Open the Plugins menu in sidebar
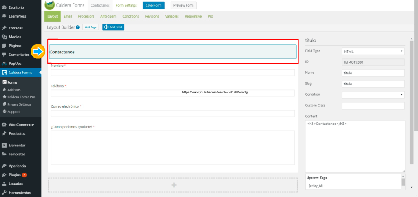 click(x=15, y=175)
